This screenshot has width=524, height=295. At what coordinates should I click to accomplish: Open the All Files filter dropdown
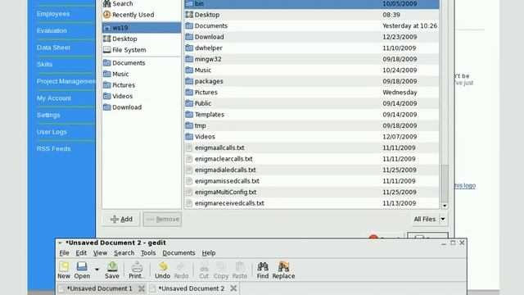(x=430, y=219)
